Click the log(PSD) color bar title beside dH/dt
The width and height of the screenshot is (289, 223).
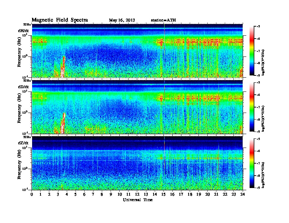263,62
